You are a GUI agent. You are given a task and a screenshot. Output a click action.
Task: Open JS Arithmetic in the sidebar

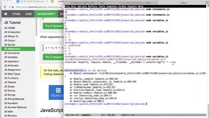[x=11, y=66]
